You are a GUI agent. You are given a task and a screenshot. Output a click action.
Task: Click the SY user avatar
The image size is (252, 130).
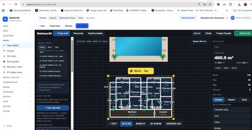(x=232, y=18)
